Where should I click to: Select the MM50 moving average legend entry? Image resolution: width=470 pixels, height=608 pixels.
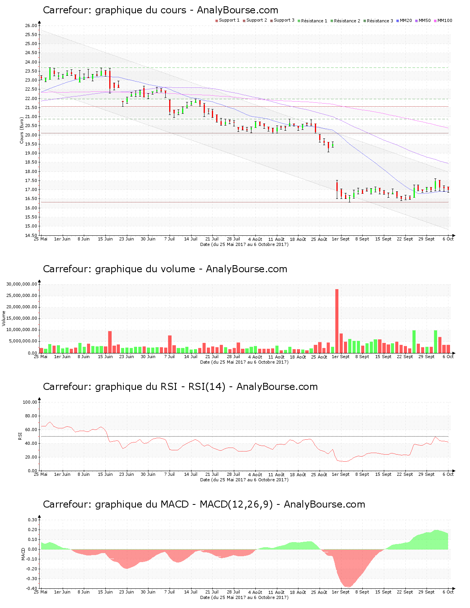pyautogui.click(x=423, y=20)
